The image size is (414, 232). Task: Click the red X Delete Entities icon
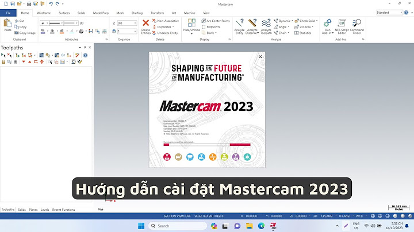(145, 23)
